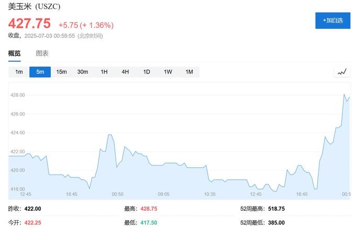Open the 概览 tab
The image size is (356, 228).
(15, 53)
